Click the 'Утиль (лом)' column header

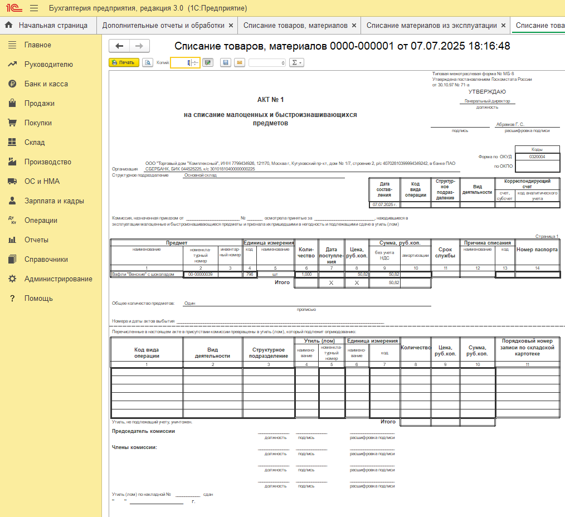319,341
